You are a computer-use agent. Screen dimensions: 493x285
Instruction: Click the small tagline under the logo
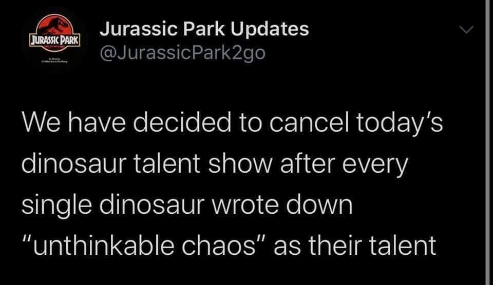pos(55,61)
